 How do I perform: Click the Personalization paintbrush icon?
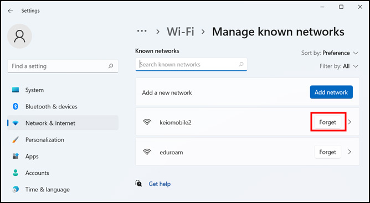coord(16,139)
